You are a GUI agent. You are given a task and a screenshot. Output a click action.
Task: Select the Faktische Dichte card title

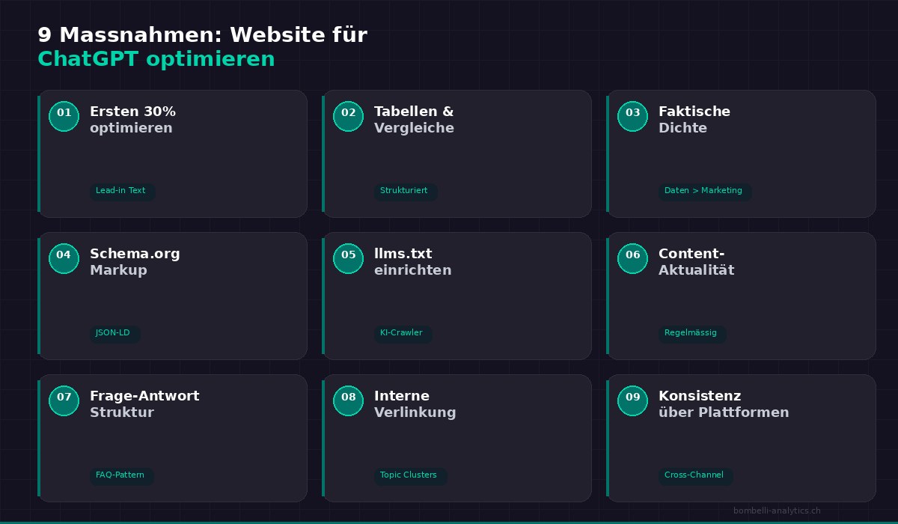click(694, 120)
